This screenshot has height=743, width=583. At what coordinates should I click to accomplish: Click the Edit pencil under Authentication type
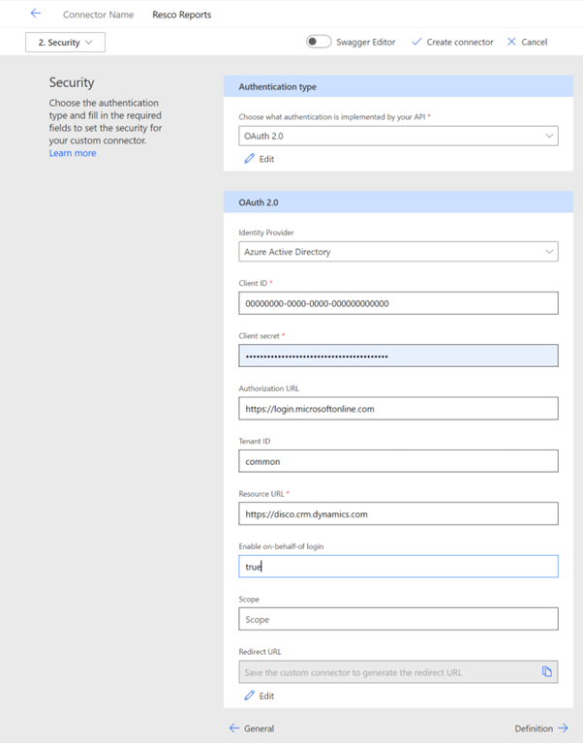click(260, 159)
